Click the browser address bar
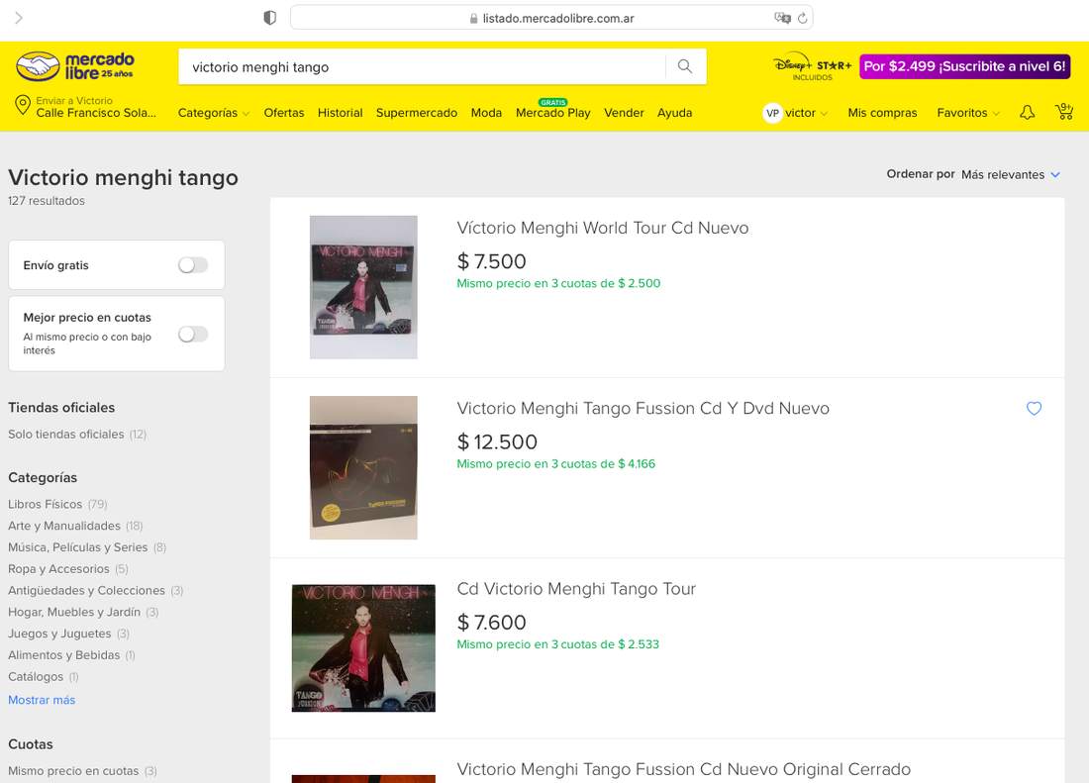 click(x=551, y=18)
